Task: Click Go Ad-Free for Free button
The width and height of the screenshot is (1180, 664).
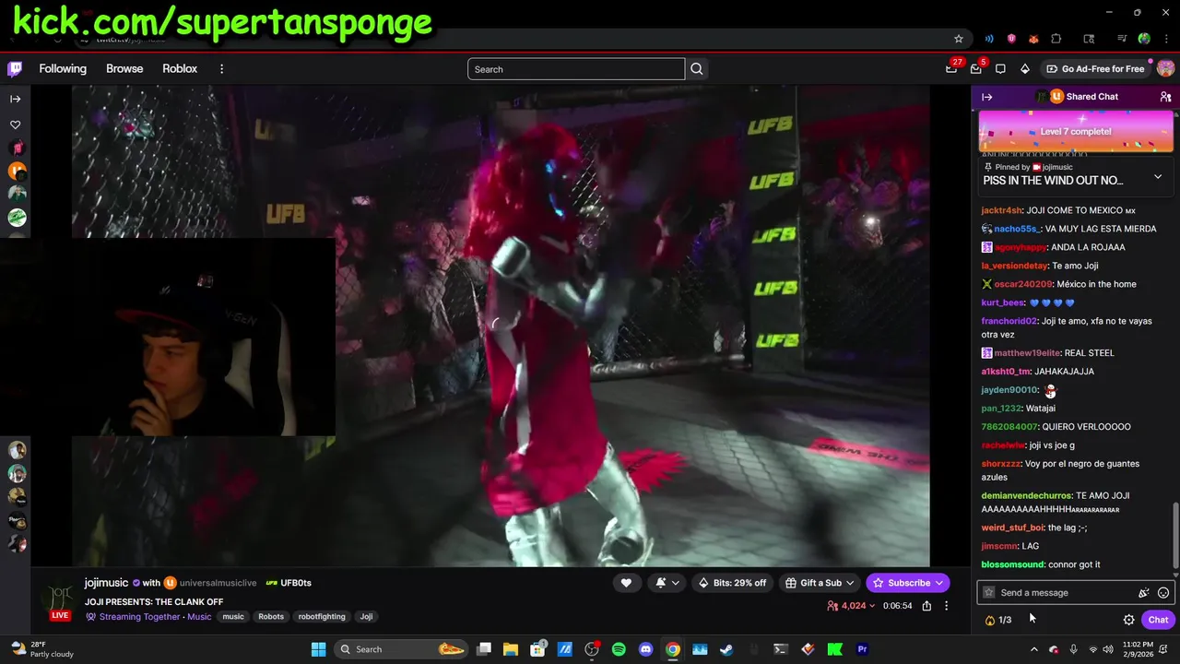Action: click(1095, 69)
